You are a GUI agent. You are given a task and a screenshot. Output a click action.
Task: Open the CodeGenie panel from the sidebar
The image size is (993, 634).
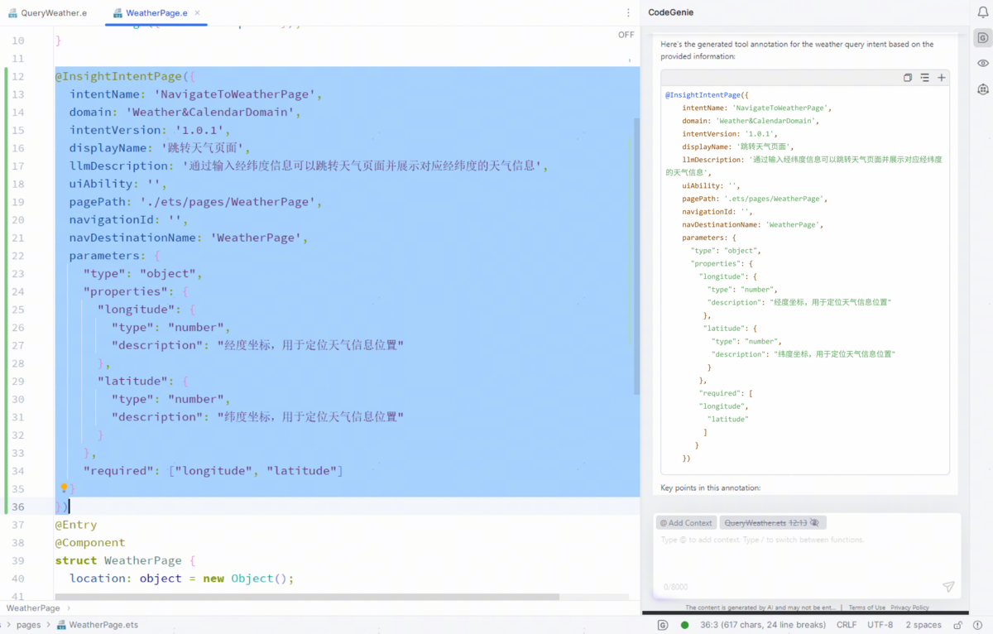click(983, 38)
